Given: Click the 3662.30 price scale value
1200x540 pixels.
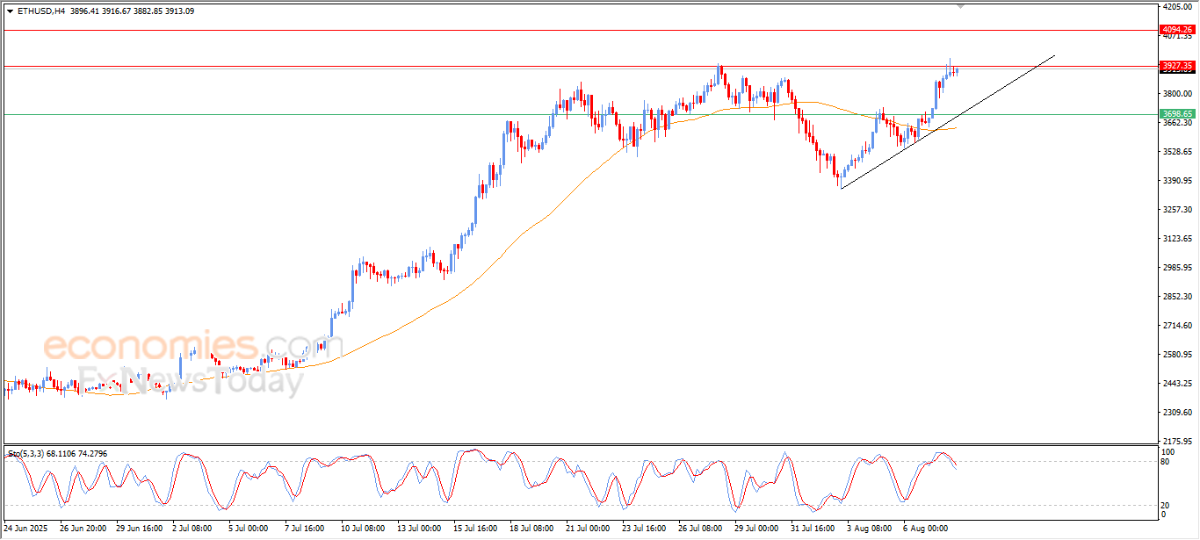Looking at the screenshot, I should 1176,123.
